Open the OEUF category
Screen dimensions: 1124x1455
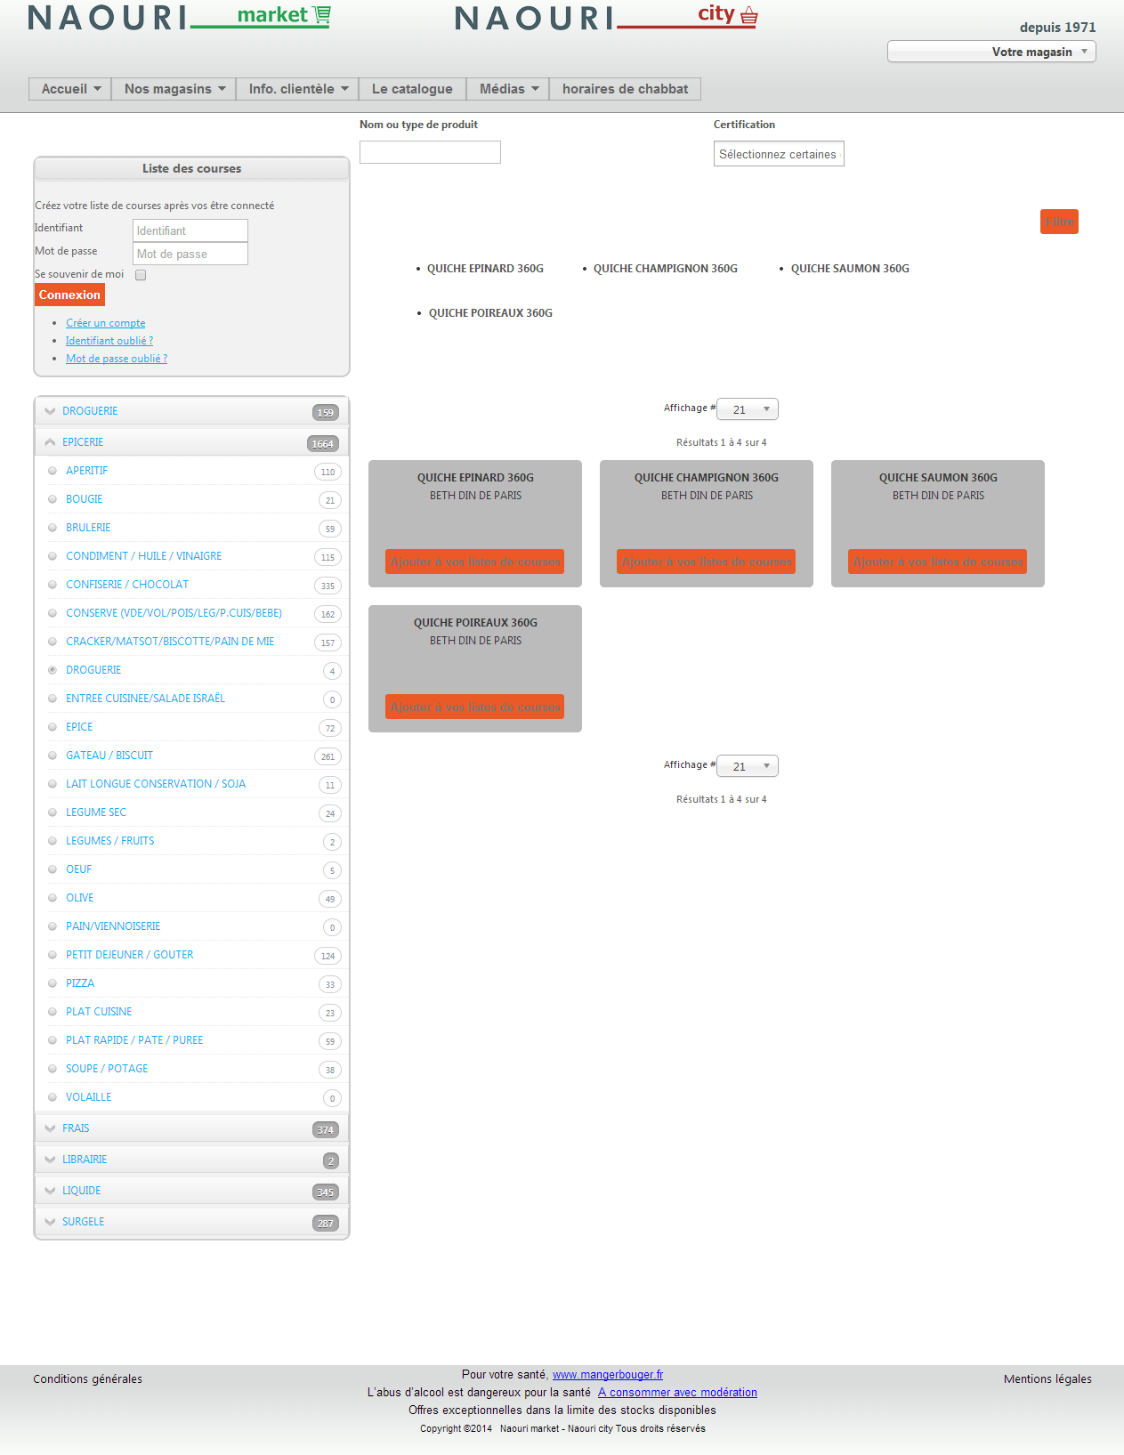(x=79, y=869)
